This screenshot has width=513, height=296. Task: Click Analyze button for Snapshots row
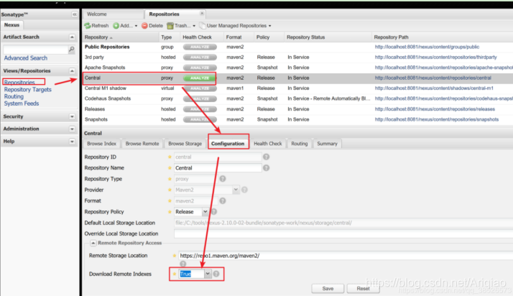tap(200, 119)
